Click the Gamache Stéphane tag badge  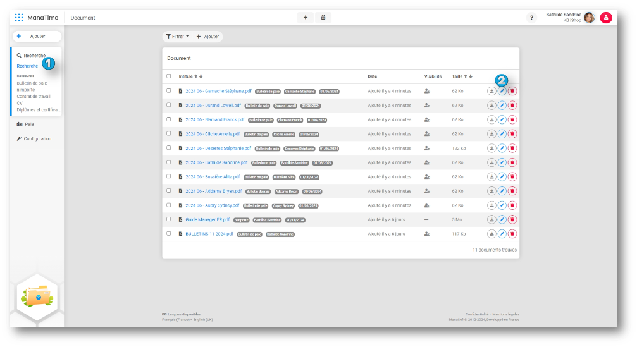300,92
